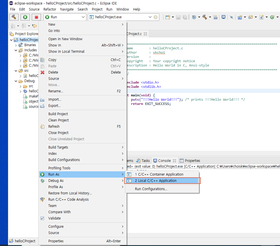Open the Profiling Tools submenu
This screenshot has width=280, height=246.
click(x=83, y=168)
